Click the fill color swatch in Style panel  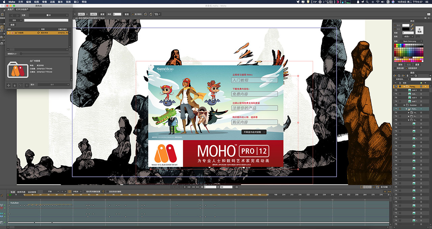406,25
